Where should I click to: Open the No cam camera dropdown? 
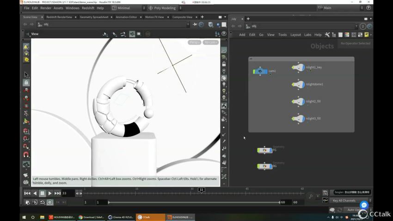[x=210, y=43]
